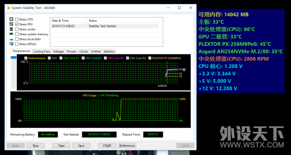Toggle the PLEXTOR PX-256M9PeG graph checkbox
This screenshot has height=155, width=291.
[x=150, y=58]
